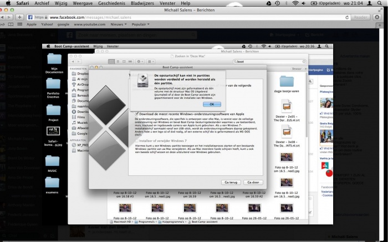
Task: Click the Wi-Fi status icon in top menu bar
Action: click(x=295, y=3)
